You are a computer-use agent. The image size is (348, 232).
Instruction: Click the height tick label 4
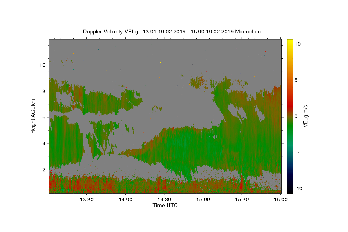click(44, 144)
